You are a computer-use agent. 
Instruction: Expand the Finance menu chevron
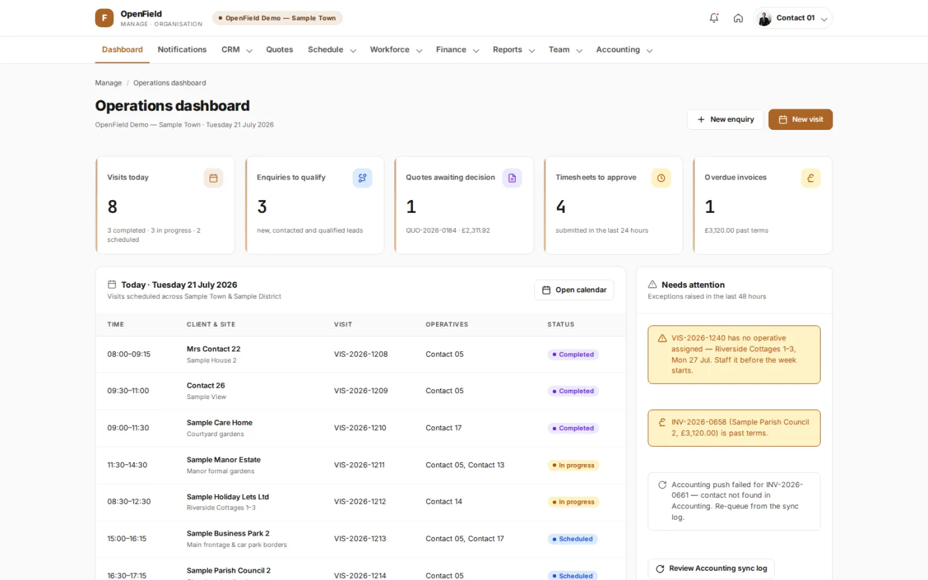[x=475, y=50]
